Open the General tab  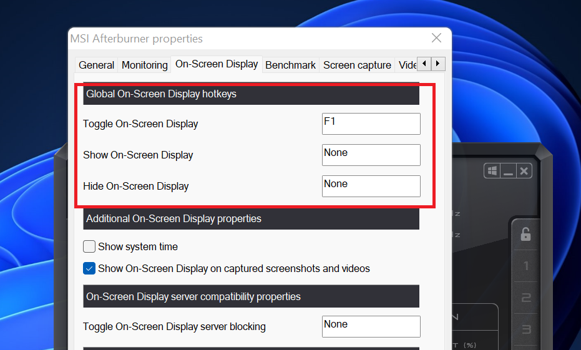pyautogui.click(x=96, y=65)
